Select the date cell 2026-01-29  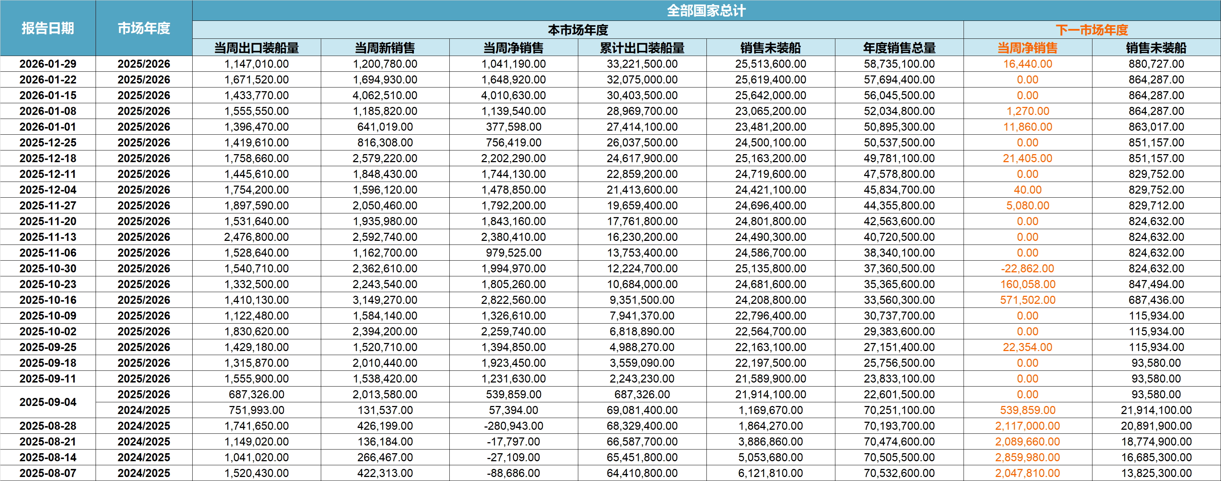point(48,64)
